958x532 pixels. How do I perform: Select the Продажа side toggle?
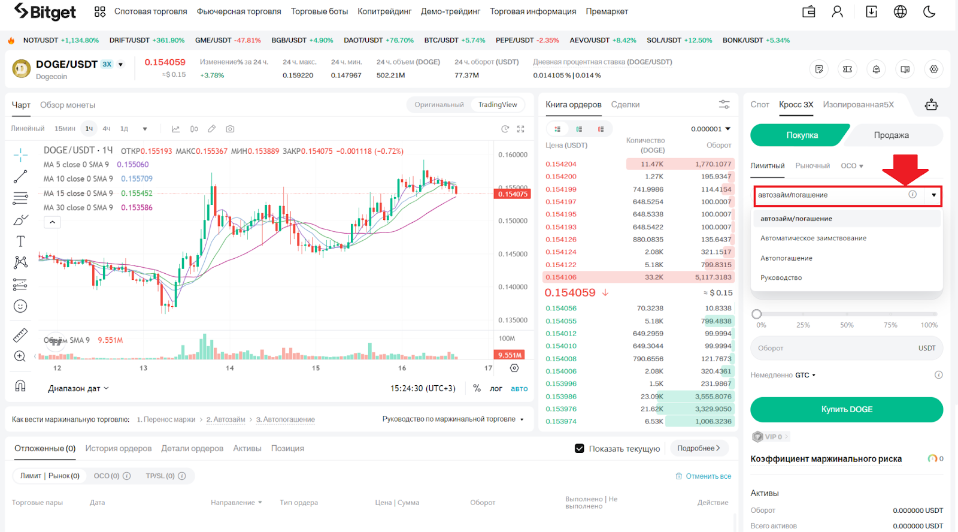(893, 135)
